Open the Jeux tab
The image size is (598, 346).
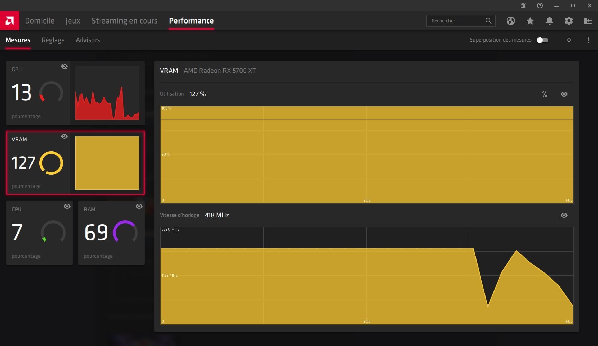tap(73, 21)
